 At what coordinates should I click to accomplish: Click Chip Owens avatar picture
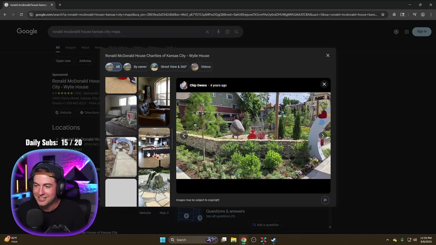pyautogui.click(x=184, y=85)
